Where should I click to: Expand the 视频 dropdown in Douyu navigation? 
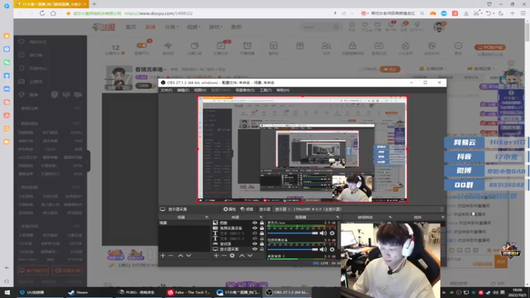click(x=193, y=27)
